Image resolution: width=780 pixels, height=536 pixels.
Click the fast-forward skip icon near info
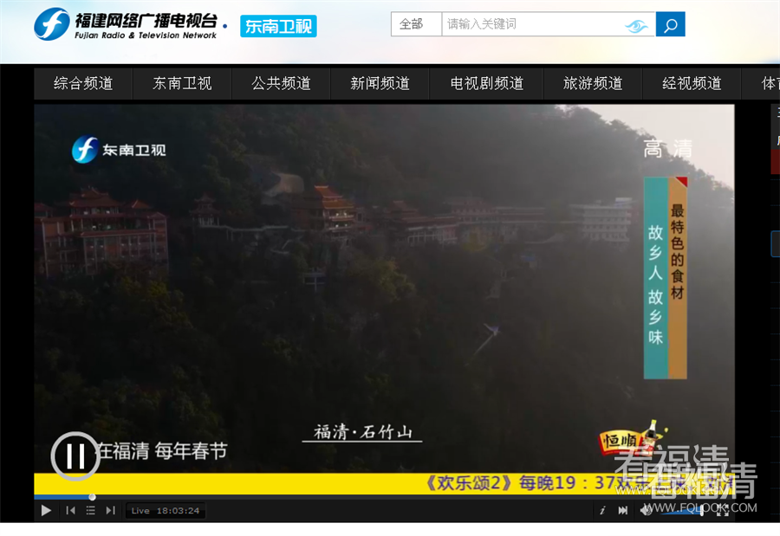[623, 511]
